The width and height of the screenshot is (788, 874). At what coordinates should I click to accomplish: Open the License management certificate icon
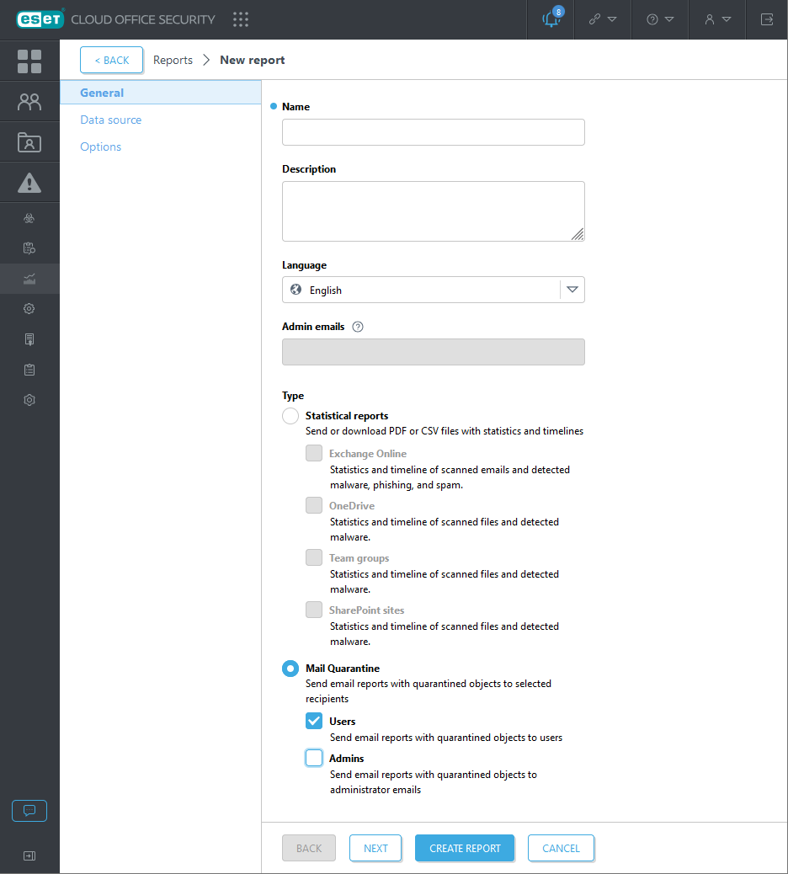(x=29, y=339)
